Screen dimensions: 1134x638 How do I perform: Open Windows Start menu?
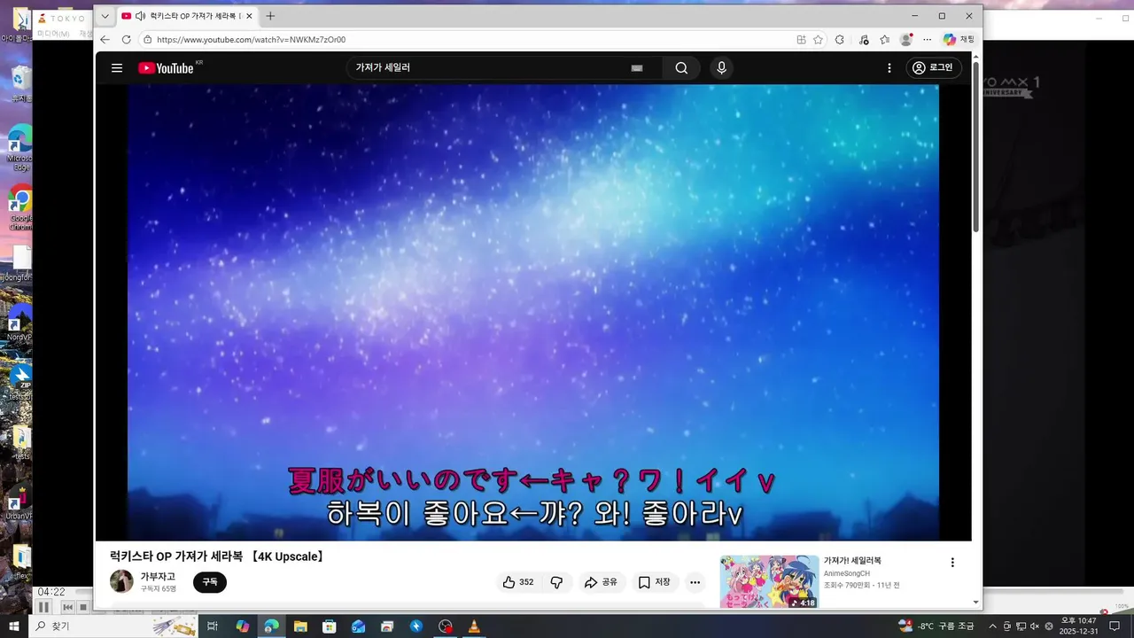click(14, 626)
